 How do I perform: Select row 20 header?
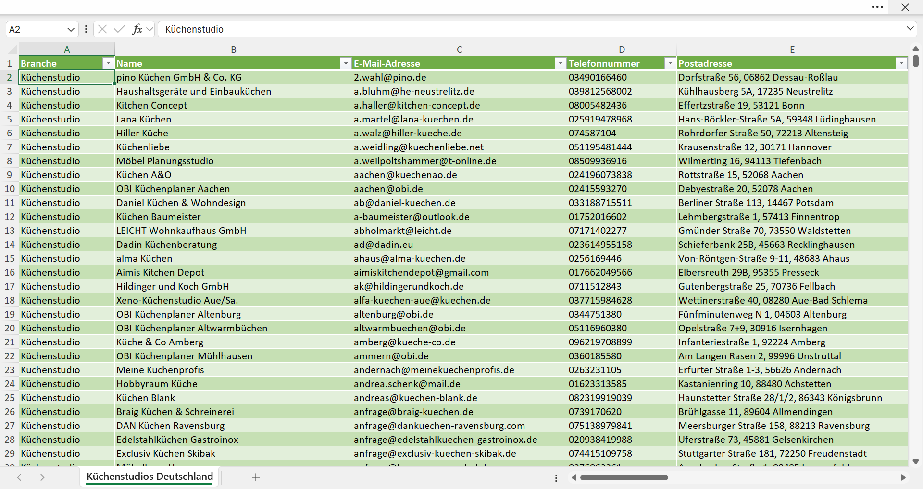click(10, 328)
